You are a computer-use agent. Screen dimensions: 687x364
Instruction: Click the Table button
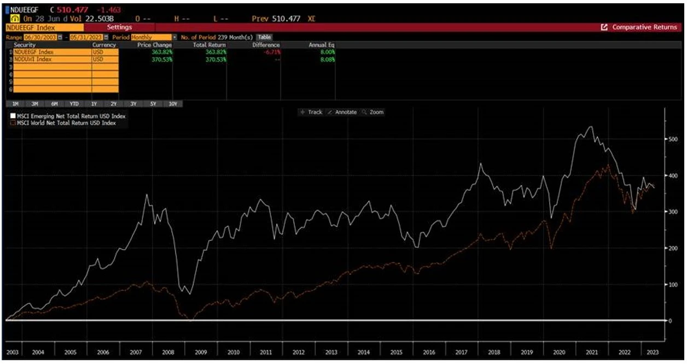(x=265, y=37)
